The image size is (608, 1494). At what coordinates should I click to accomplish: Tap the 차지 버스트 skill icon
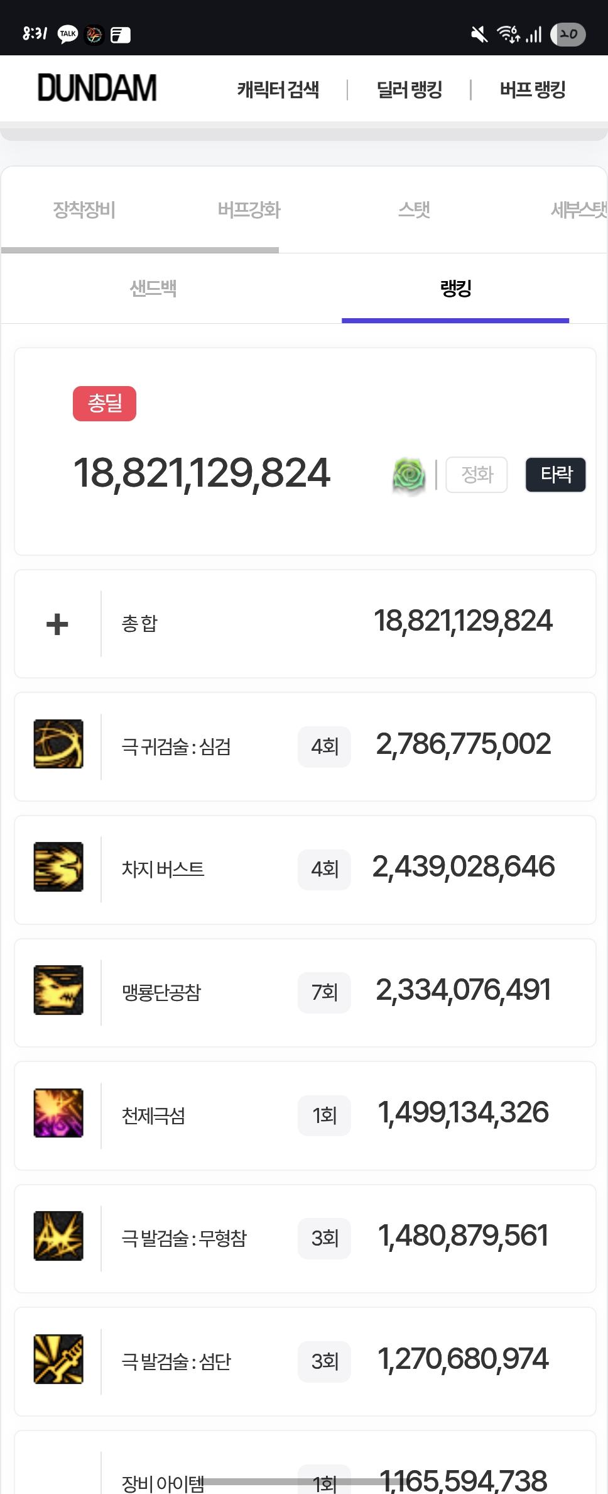(x=58, y=866)
